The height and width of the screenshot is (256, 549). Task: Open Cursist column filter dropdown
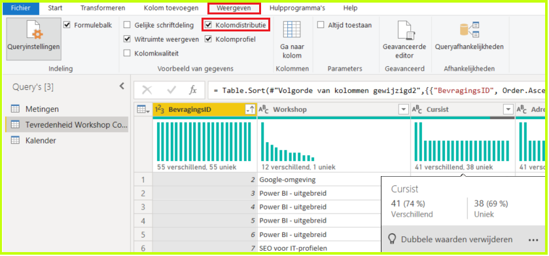tap(508, 109)
